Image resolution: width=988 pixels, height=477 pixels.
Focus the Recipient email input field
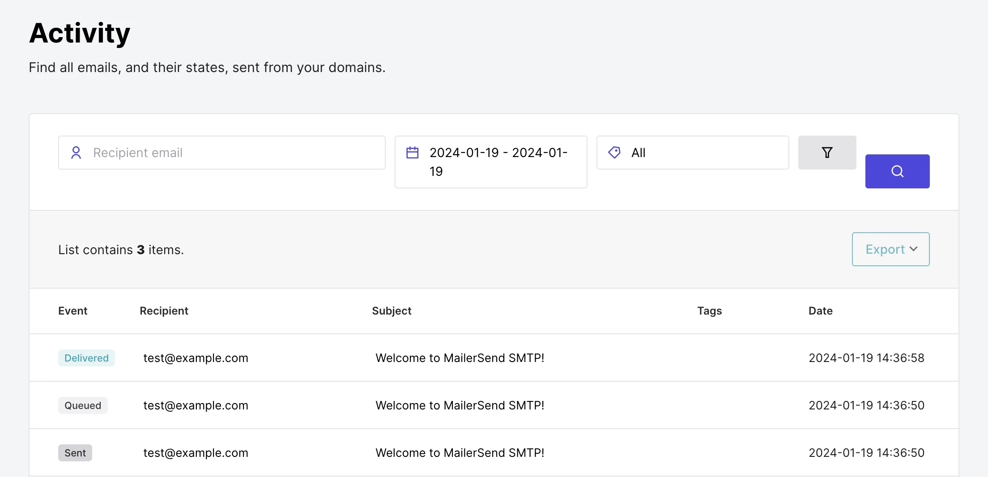[x=233, y=153]
